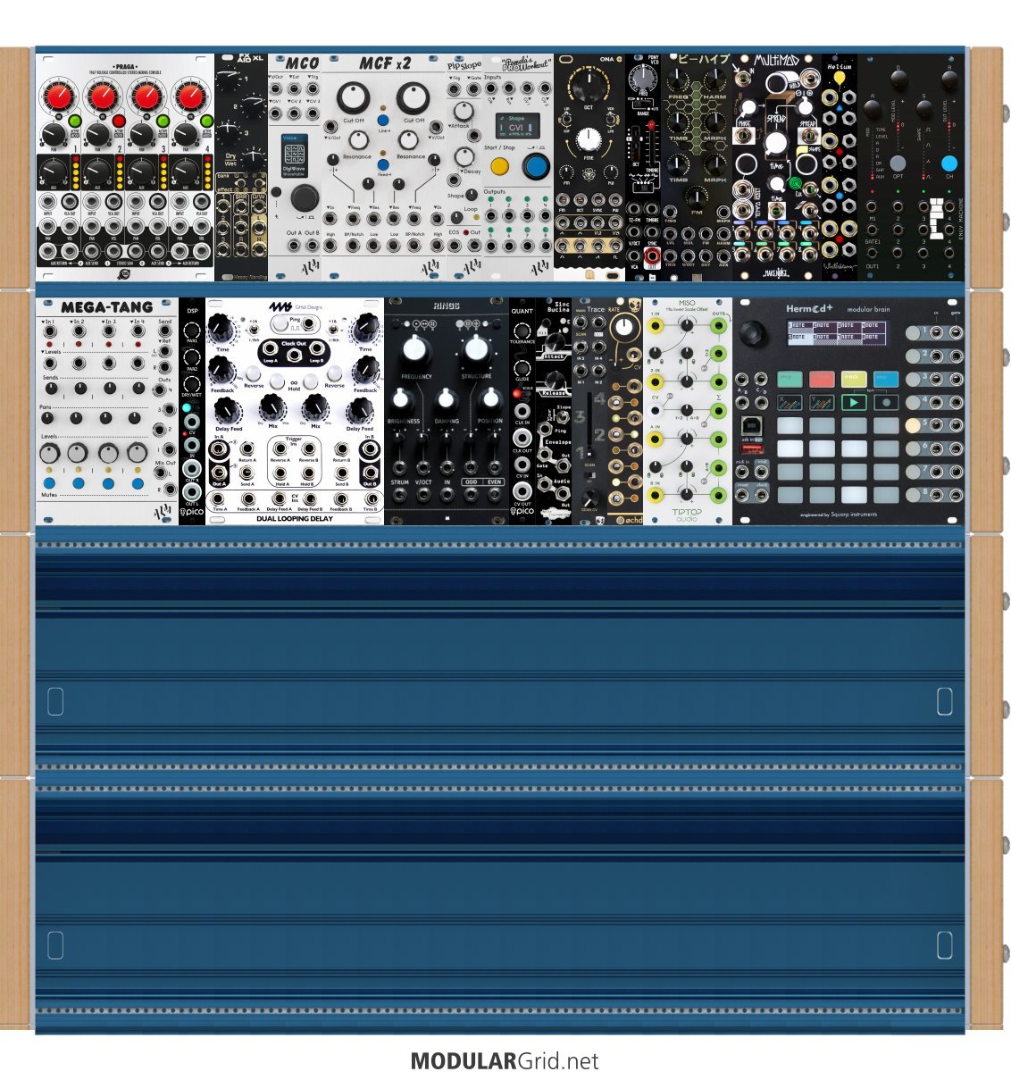Click the OCT knob on ONA
Image resolution: width=1011 pixels, height=1080 pixels.
tap(589, 87)
